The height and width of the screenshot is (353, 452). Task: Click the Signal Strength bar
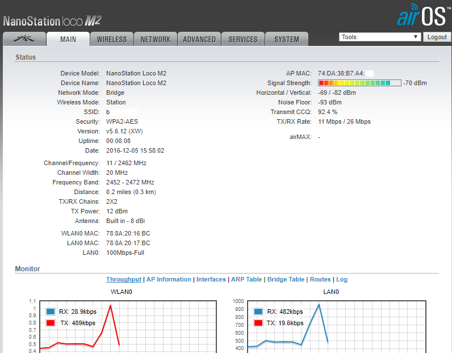coord(359,83)
